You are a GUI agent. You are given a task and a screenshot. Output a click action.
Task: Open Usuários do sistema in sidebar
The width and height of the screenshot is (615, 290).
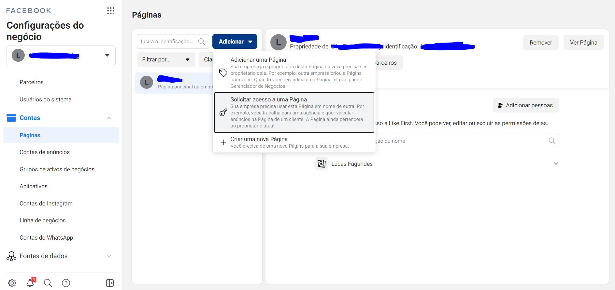[x=46, y=99]
